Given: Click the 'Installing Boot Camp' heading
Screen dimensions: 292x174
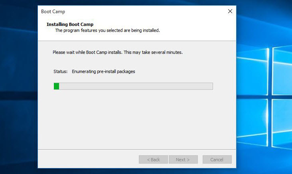Looking at the screenshot, I should pyautogui.click(x=70, y=24).
